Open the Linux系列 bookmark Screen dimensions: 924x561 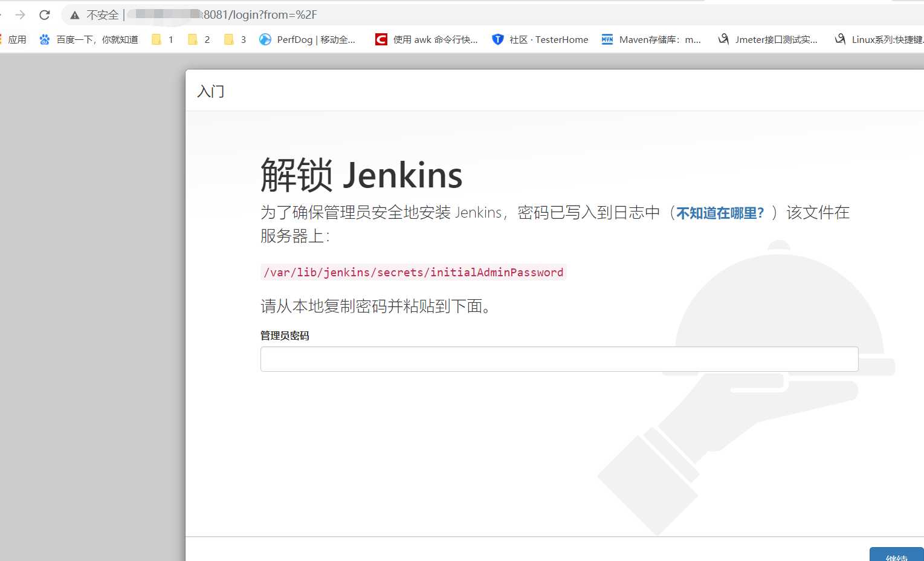pyautogui.click(x=879, y=39)
